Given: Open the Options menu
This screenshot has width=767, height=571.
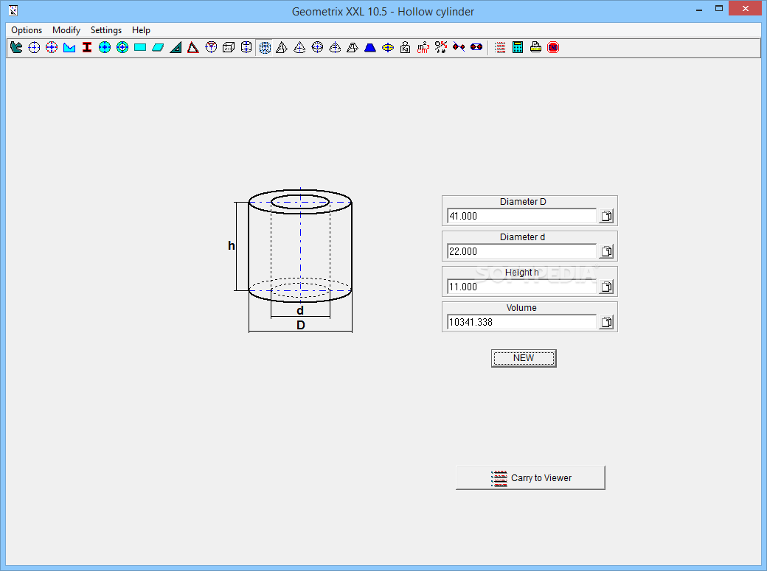Looking at the screenshot, I should (27, 30).
